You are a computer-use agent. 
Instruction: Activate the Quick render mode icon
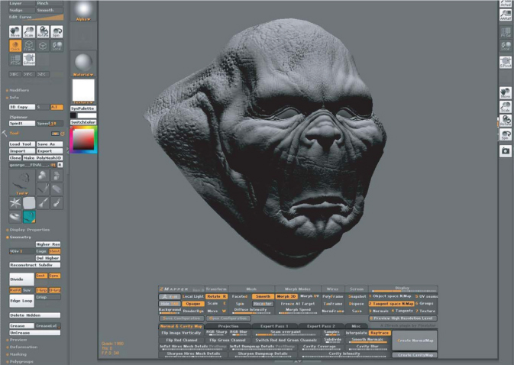[15, 47]
